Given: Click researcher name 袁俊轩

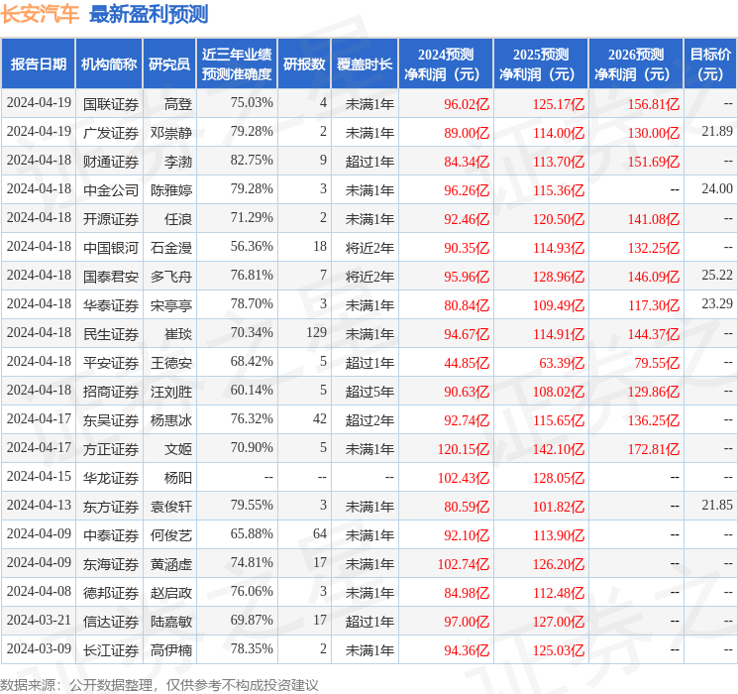Looking at the screenshot, I should tap(170, 506).
